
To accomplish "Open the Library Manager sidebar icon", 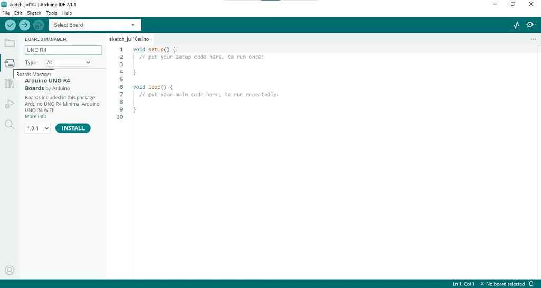I will (10, 83).
